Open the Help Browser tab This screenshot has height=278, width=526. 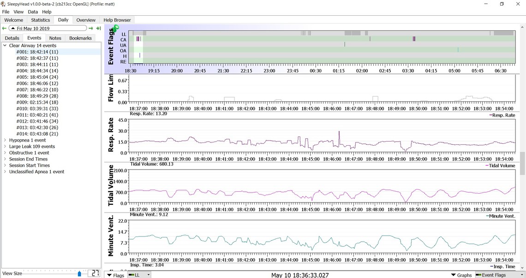point(117,20)
